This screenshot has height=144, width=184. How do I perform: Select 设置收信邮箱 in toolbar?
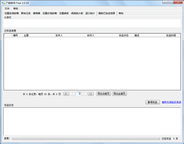(x=50, y=13)
